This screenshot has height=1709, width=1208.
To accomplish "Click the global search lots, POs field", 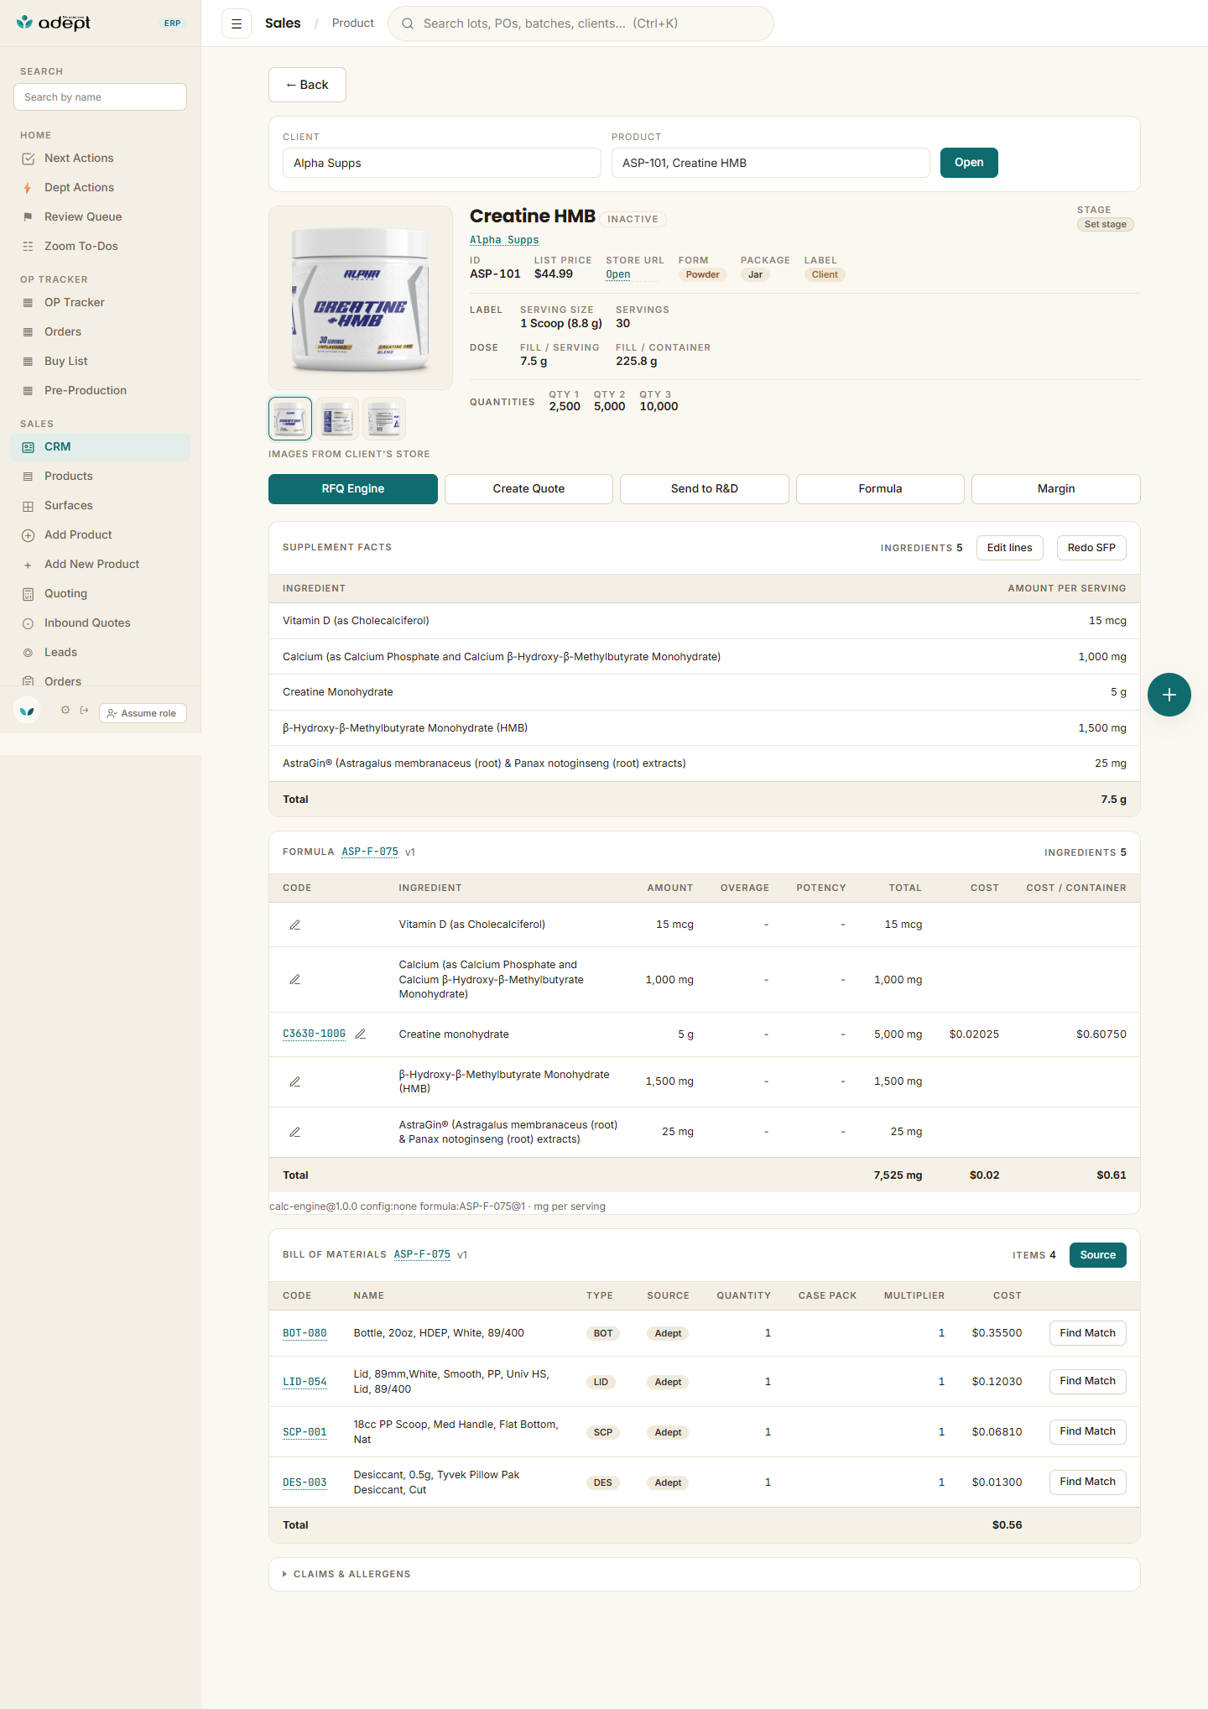I will tap(581, 23).
